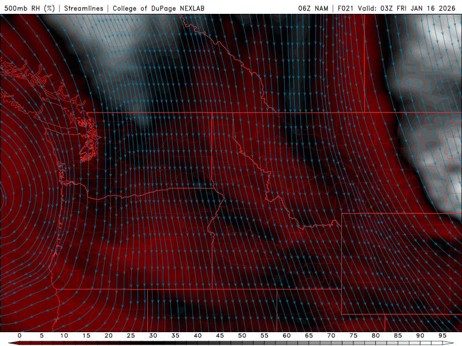Viewport: 462px width, 346px height.
Task: Click the '20' value on the color scale
Action: coord(109,336)
